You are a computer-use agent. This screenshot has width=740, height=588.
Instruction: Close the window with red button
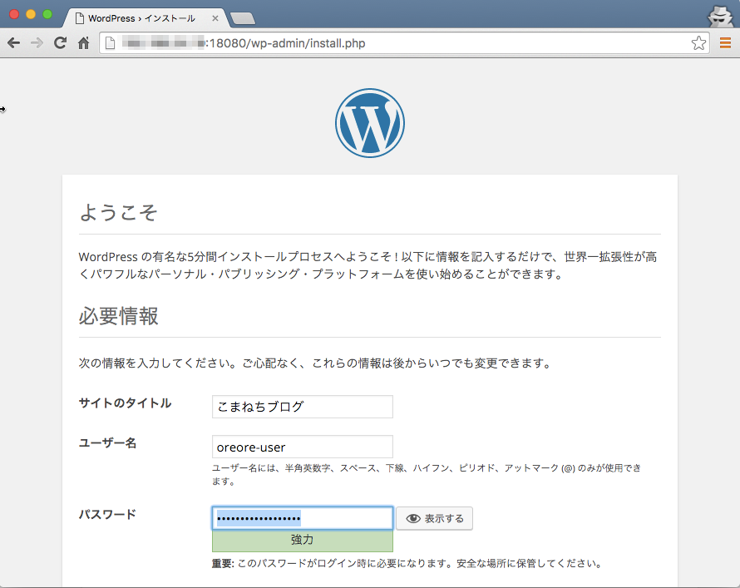14,14
